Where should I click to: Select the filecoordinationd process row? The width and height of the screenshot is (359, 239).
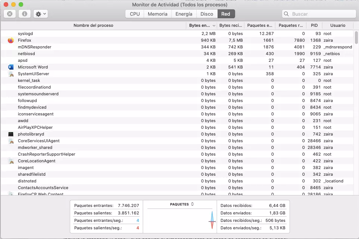click(177, 87)
